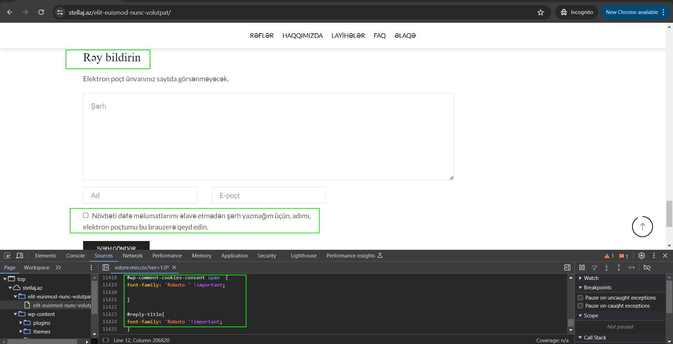Image resolution: width=673 pixels, height=344 pixels.
Task: Expand the plugins folder
Action: (x=21, y=323)
